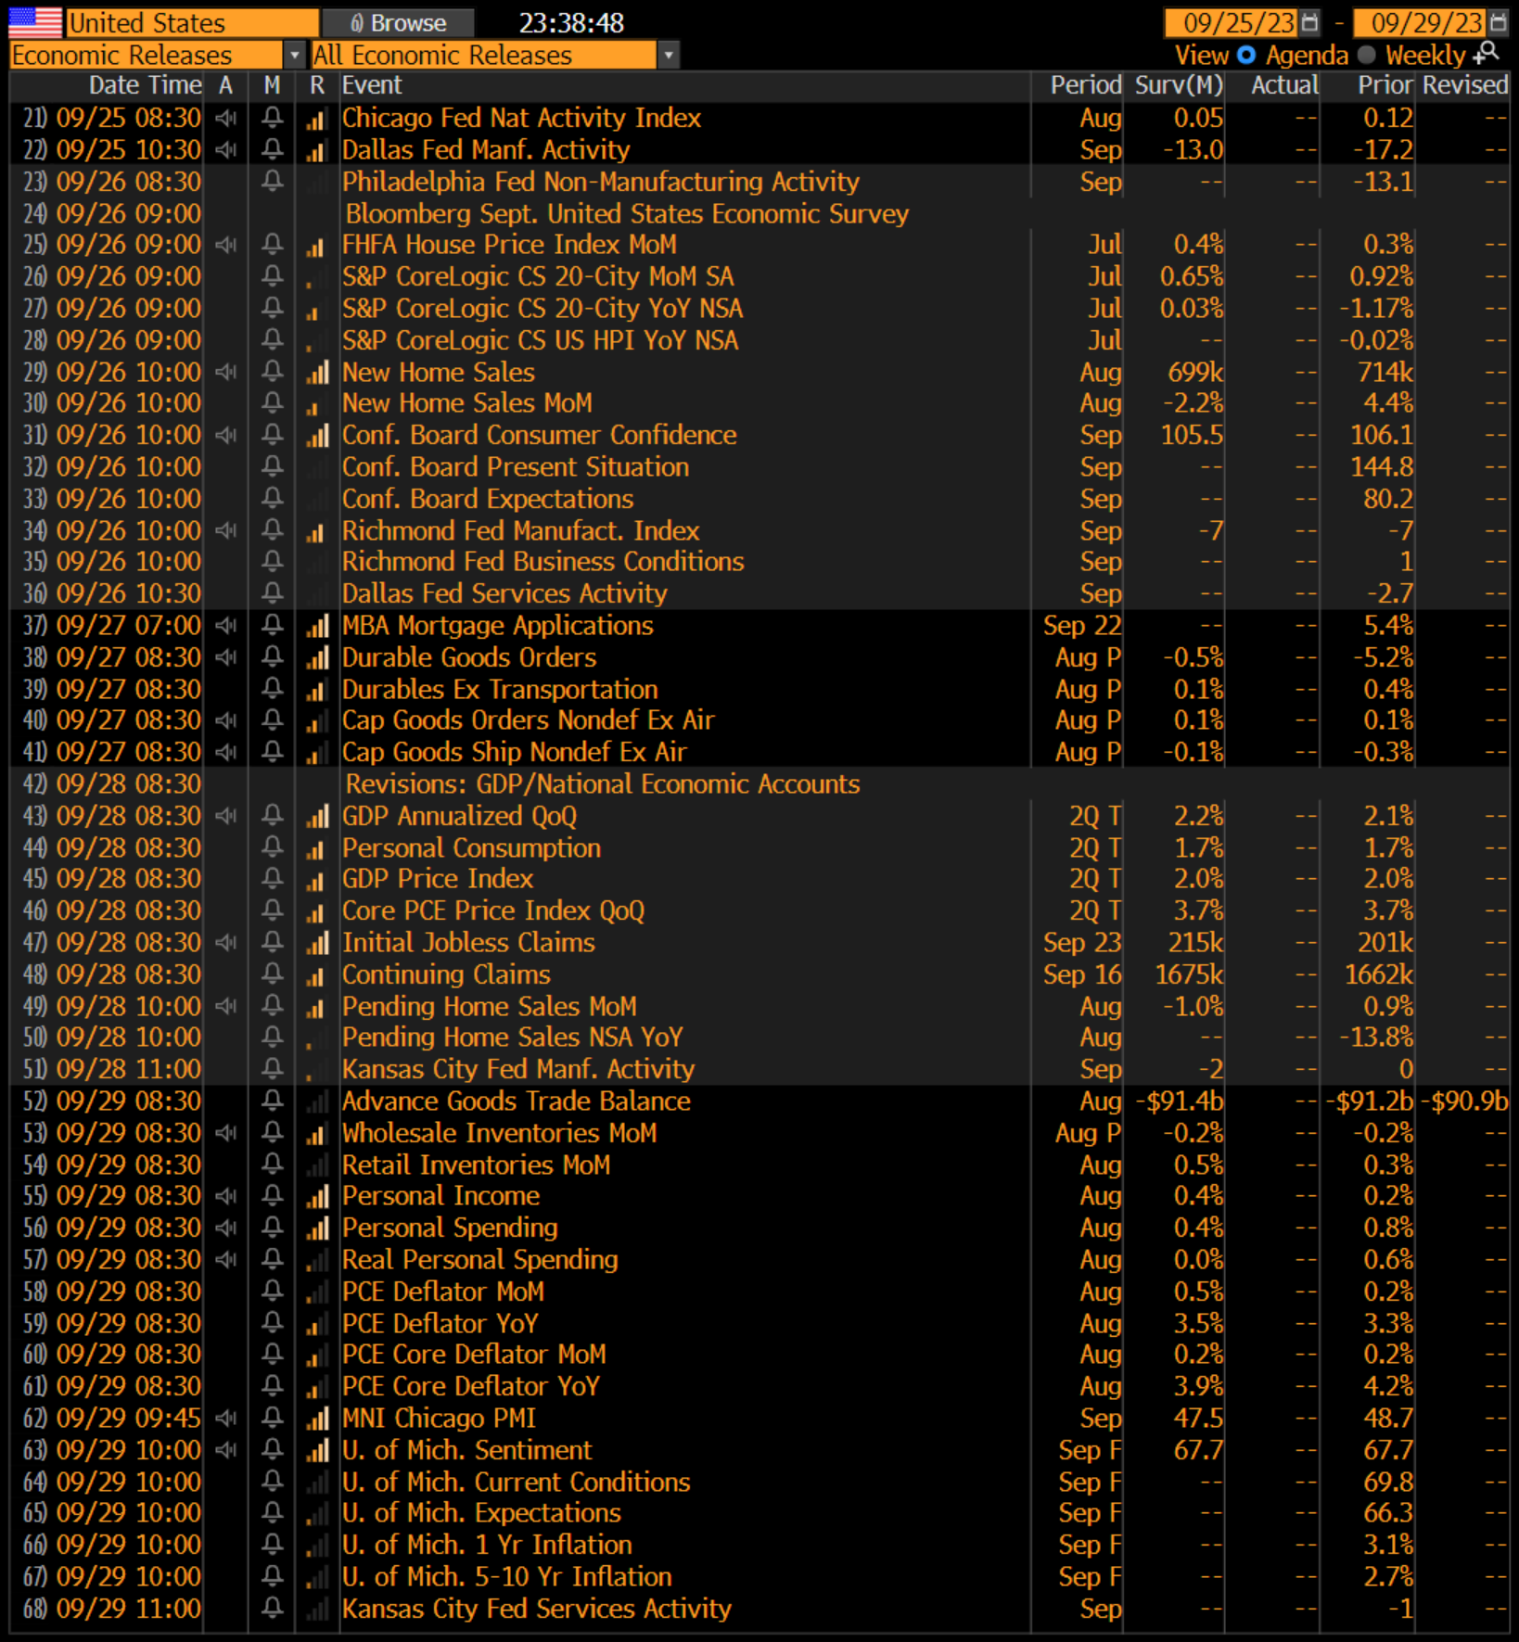Click the relevance bars icon for New Home Sales
Viewport: 1519px width, 1642px height.
coord(317,372)
